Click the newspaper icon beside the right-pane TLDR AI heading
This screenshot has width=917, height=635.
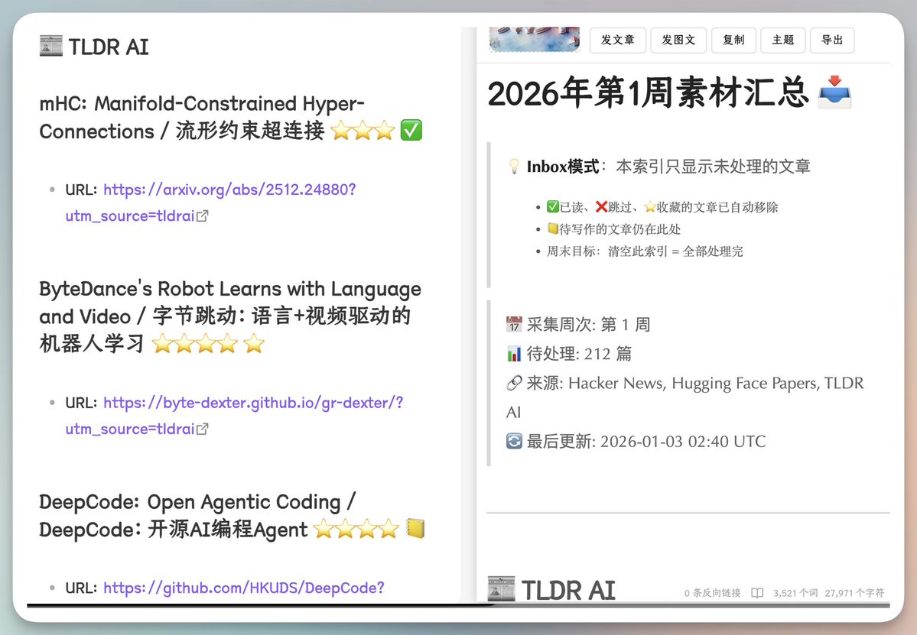click(501, 589)
